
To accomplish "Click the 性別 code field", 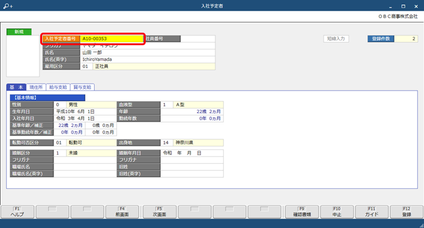I will pos(60,105).
